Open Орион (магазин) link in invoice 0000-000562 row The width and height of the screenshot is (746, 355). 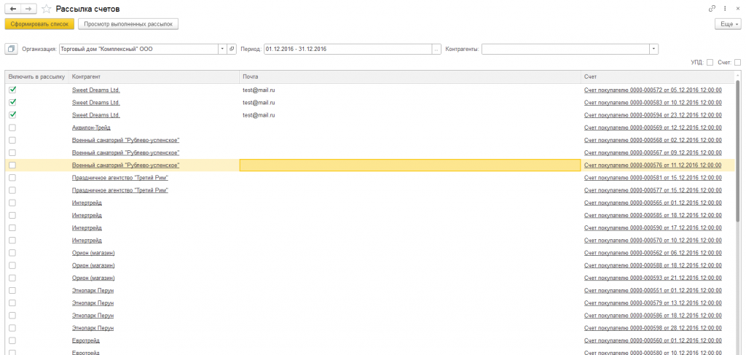click(x=93, y=253)
